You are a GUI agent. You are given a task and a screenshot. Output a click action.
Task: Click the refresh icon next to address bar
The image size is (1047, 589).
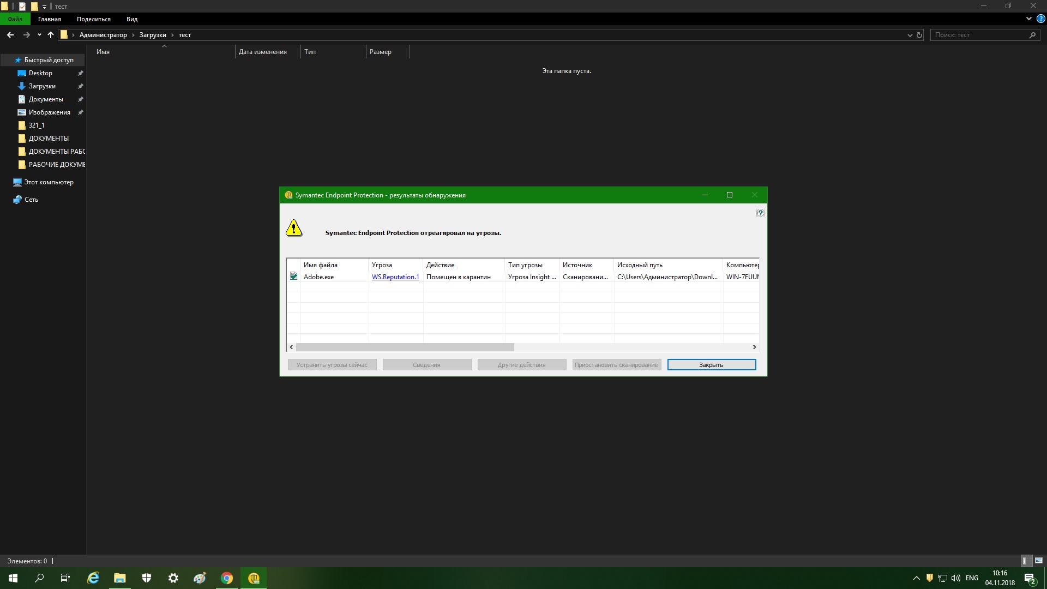click(919, 35)
